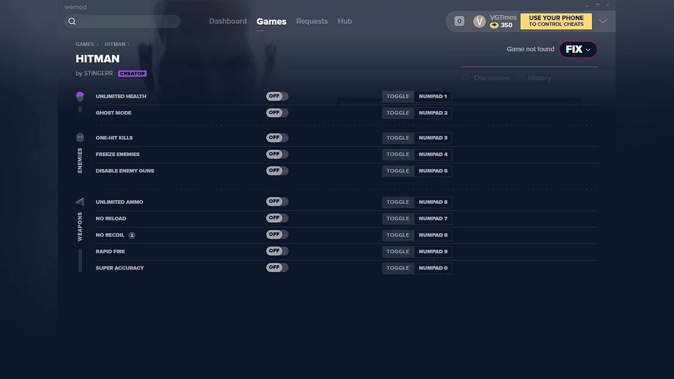
Task: Click the Discussion speech bubble icon
Action: tap(466, 78)
